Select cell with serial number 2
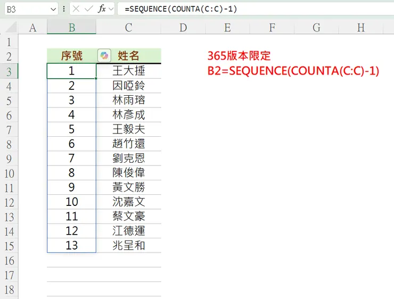394x299 pixels. 72,86
